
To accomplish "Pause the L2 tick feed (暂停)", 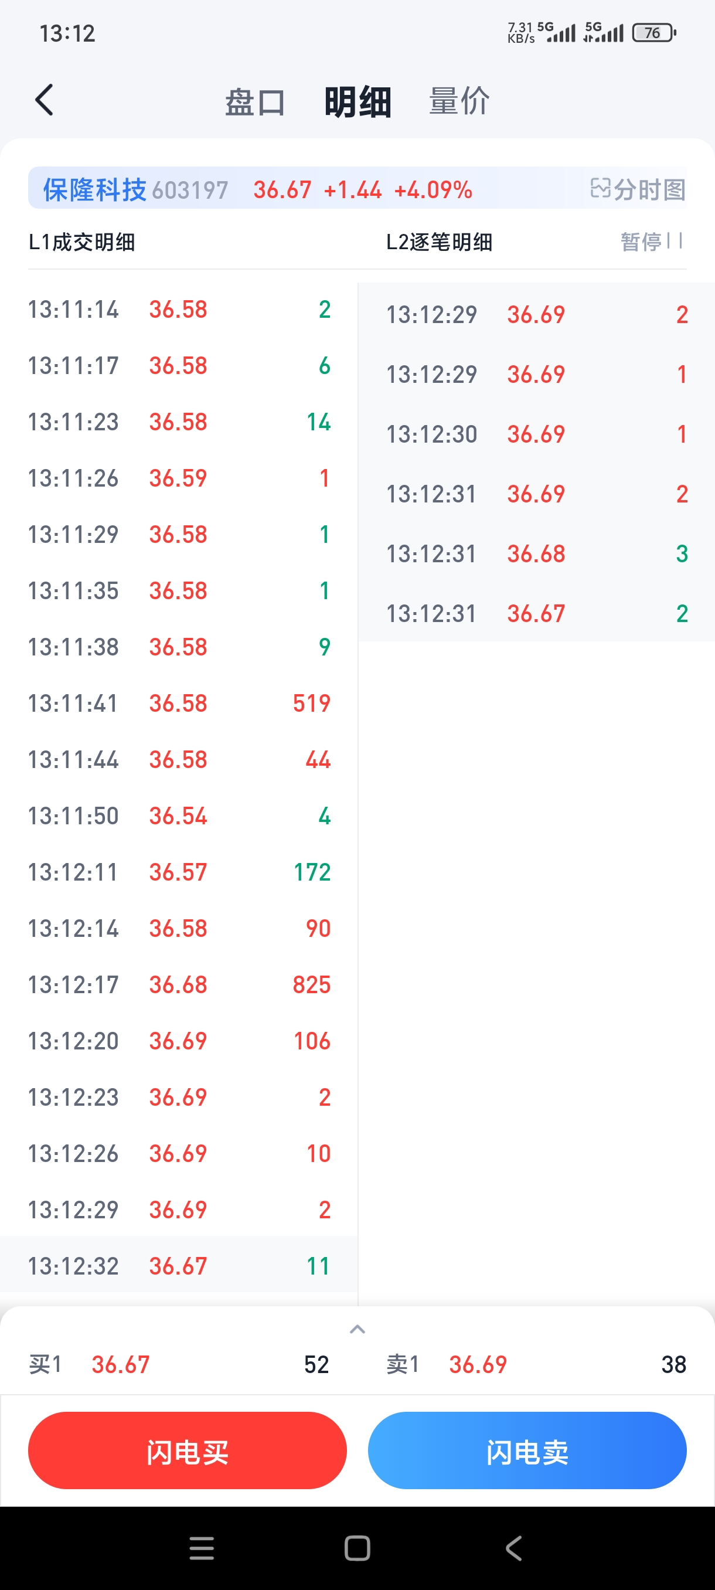I will click(650, 242).
